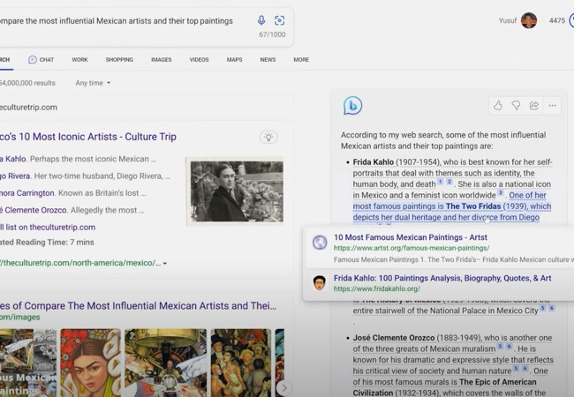This screenshot has height=397, width=574.
Task: Open crowd mural painting thumbnail
Action: coord(241,363)
